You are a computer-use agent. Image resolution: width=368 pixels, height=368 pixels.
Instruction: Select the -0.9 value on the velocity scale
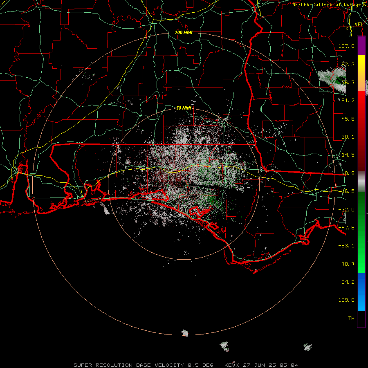coord(348,173)
